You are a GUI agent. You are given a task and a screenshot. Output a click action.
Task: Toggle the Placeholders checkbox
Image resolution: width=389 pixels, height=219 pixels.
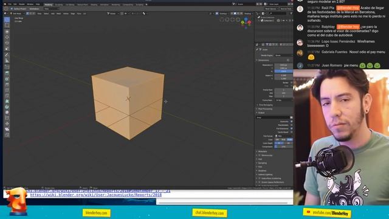291,125
